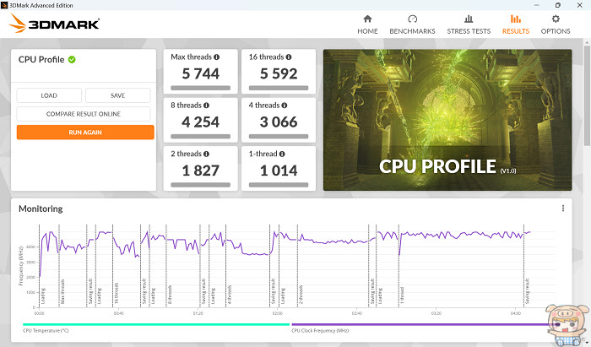Click the 4 threads score bar

click(279, 137)
